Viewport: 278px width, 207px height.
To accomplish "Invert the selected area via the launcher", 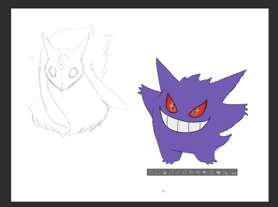I will pyautogui.click(x=164, y=172).
